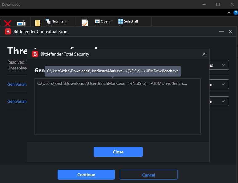Image resolution: width=238 pixels, height=183 pixels.
Task: Click the red Delete icon in Explorer ribbon
Action: pyautogui.click(x=8, y=23)
